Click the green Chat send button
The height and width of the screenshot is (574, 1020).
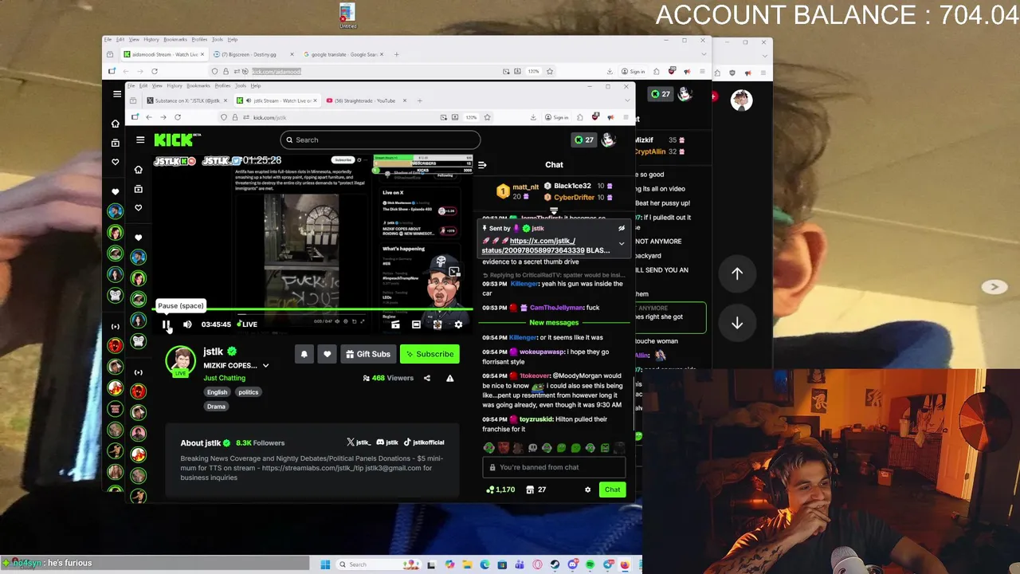[x=612, y=489]
